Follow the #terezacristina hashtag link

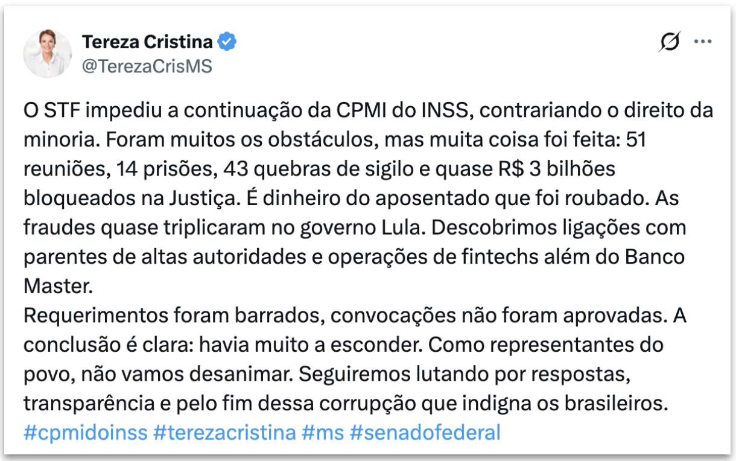click(x=224, y=433)
